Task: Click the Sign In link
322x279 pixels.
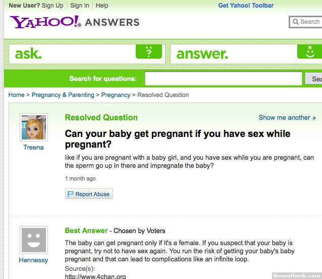Action: (x=80, y=6)
